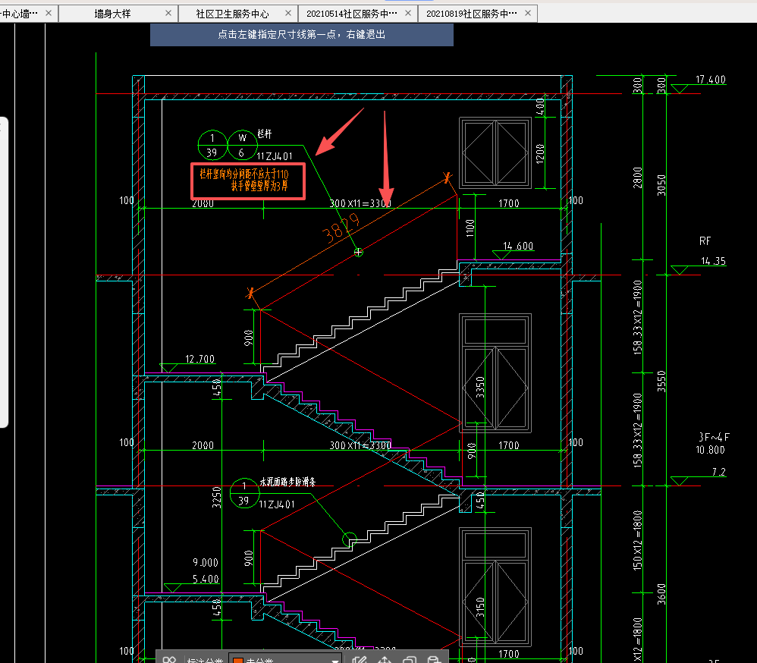This screenshot has width=757, height=663.
Task: Close the 墙身大样 tab
Action: pyautogui.click(x=168, y=13)
